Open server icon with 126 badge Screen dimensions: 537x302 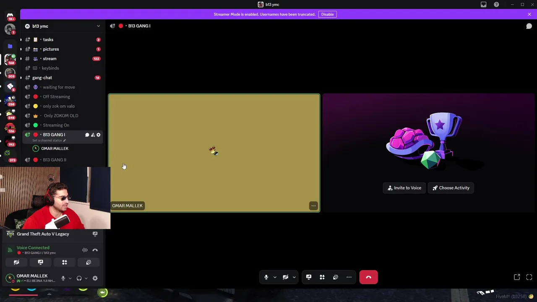(x=10, y=127)
